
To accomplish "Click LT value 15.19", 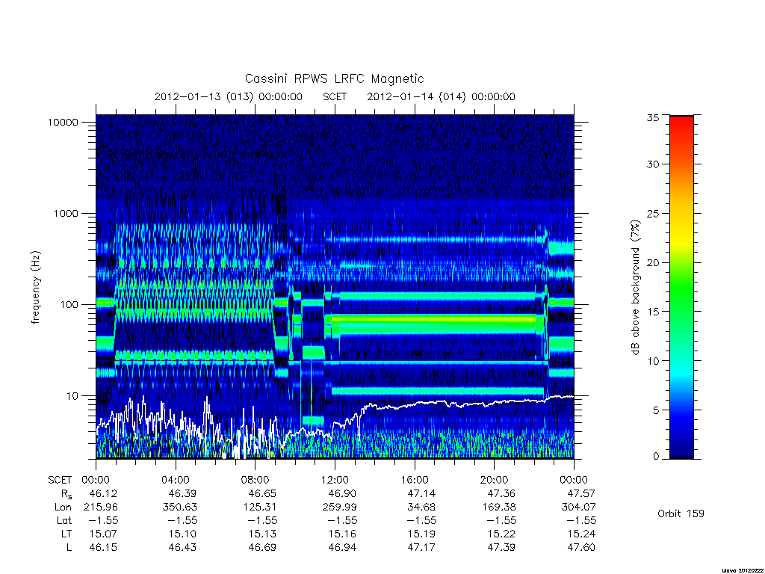I will [x=421, y=534].
